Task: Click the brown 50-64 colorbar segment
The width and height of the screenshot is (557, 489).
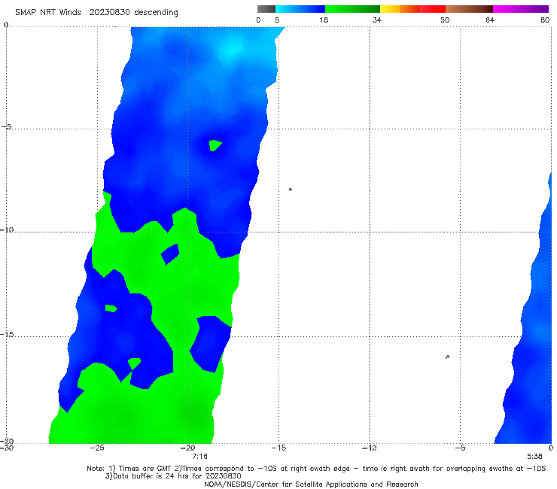Action: point(469,9)
